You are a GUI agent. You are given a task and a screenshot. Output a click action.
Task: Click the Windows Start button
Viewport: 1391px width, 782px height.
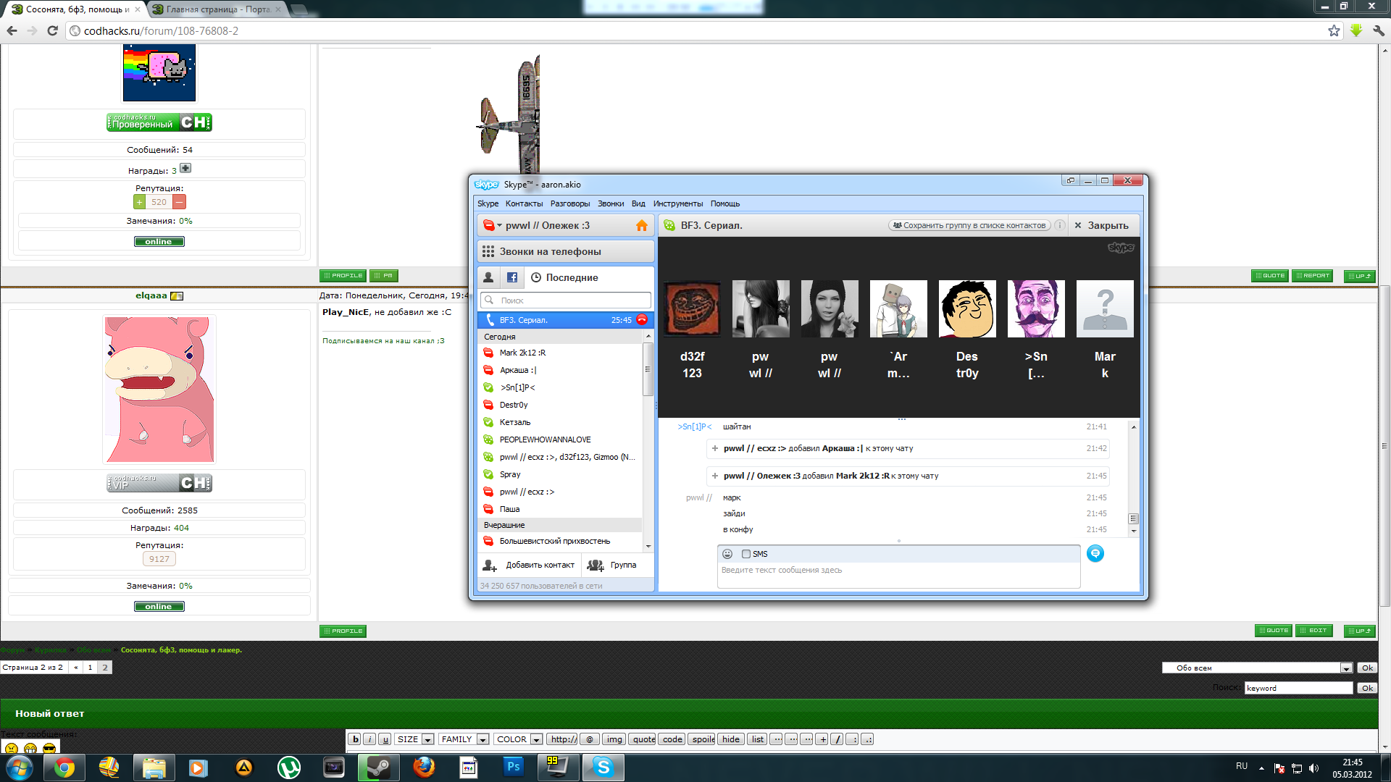(x=20, y=768)
